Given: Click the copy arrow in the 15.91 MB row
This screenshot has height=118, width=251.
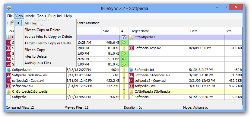Looking at the screenshot, I should (x=124, y=59).
